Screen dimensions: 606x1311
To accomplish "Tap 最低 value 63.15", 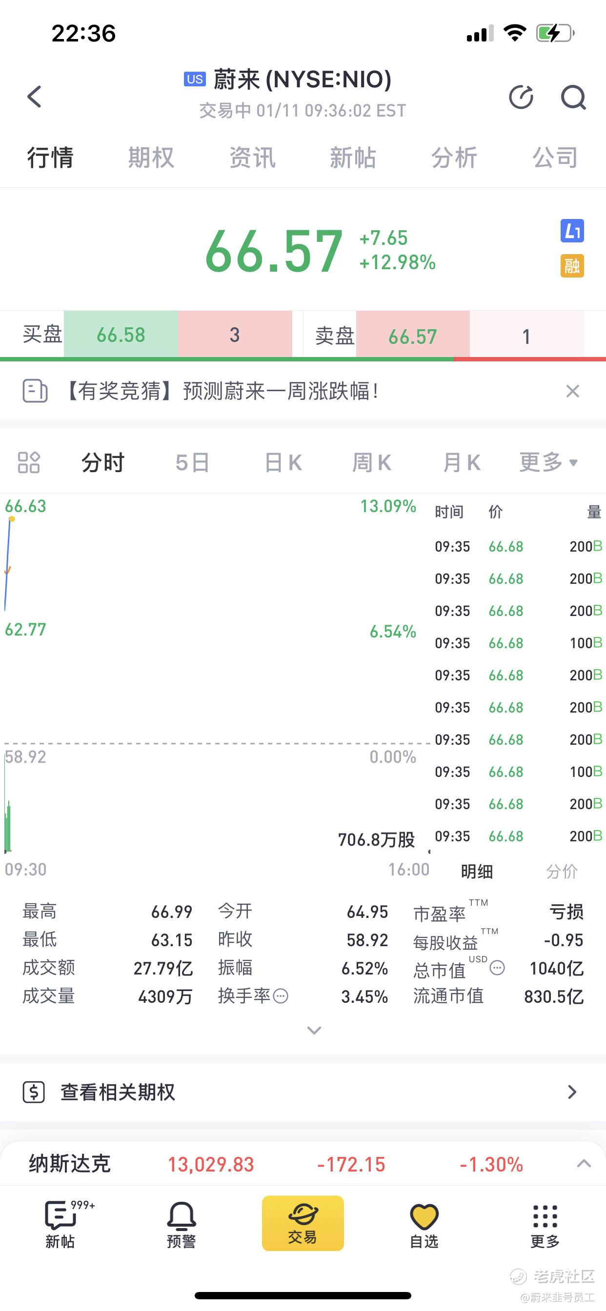I will 172,940.
